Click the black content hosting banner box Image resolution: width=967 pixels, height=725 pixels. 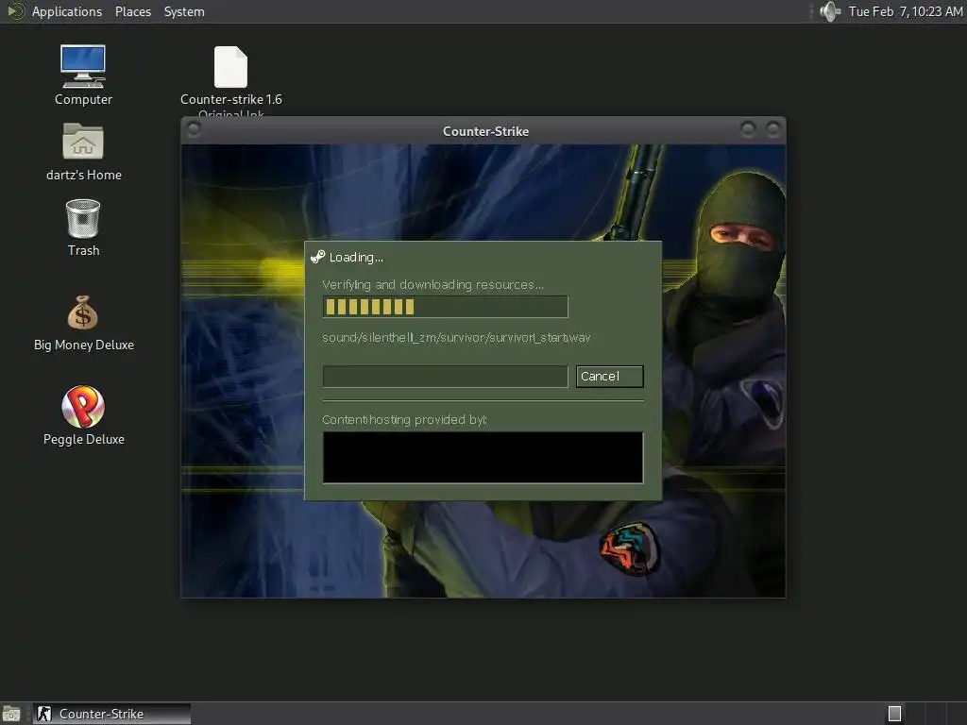point(483,458)
